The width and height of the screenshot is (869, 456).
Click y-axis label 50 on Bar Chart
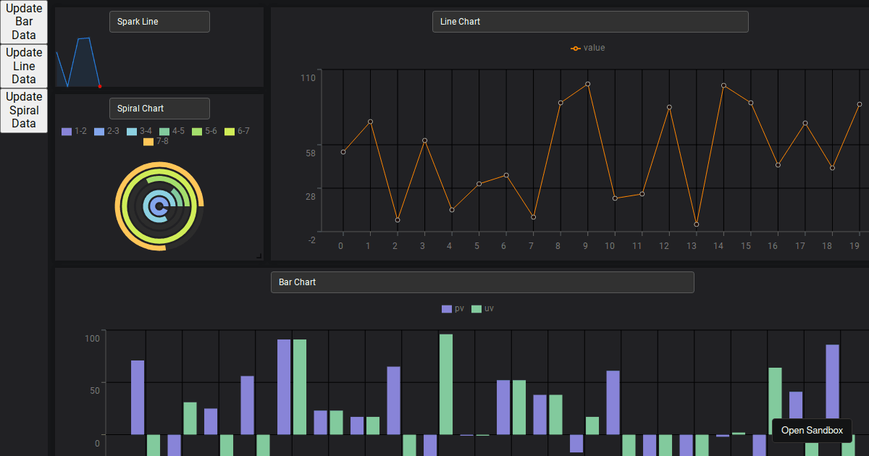(95, 390)
